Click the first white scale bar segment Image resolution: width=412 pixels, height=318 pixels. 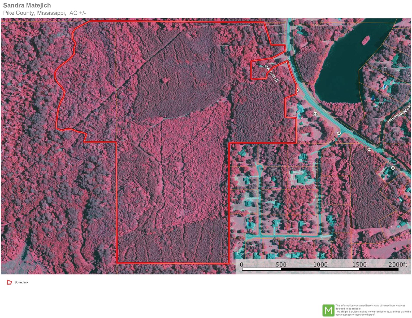(x=261, y=269)
